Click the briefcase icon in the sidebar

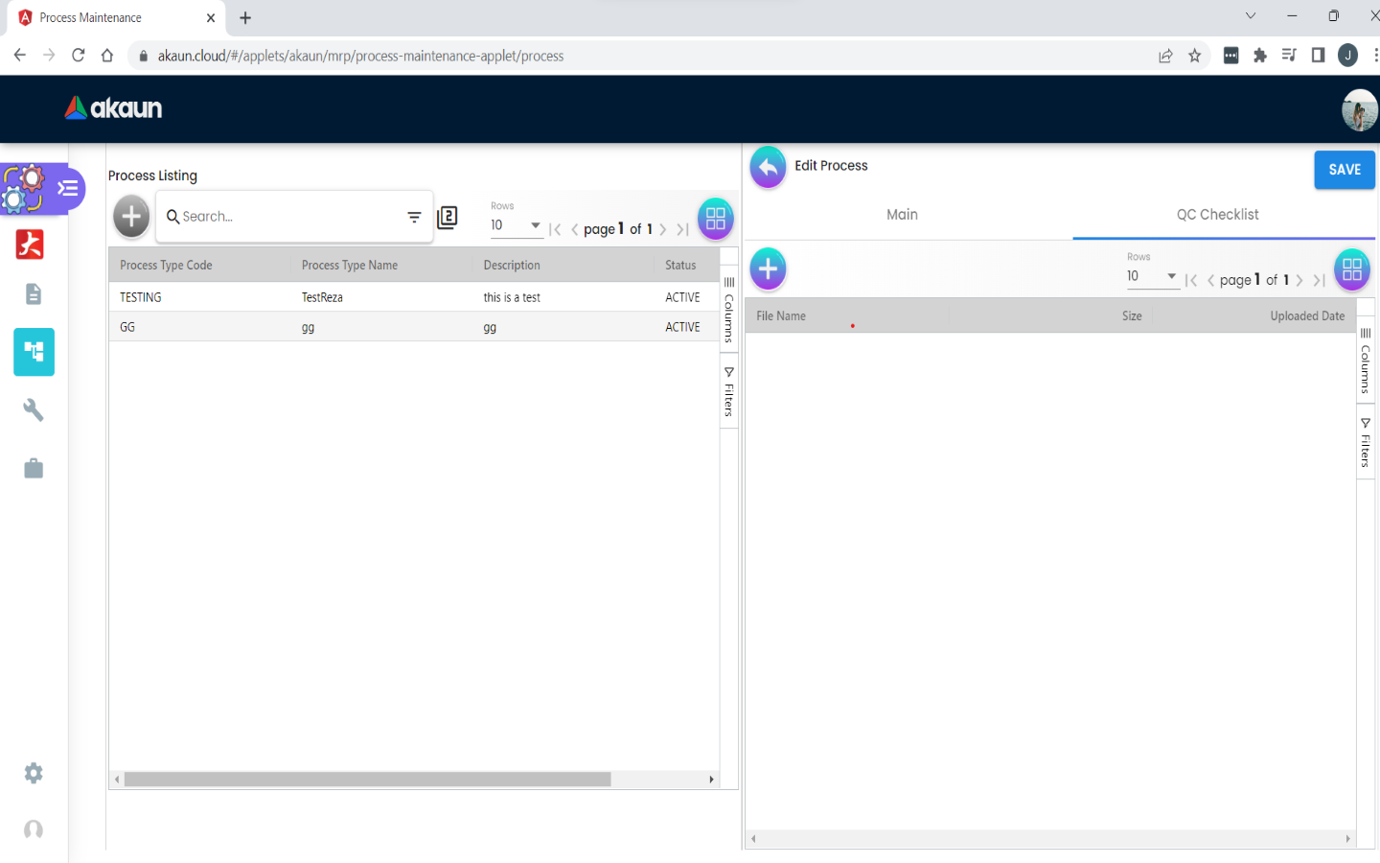click(34, 468)
